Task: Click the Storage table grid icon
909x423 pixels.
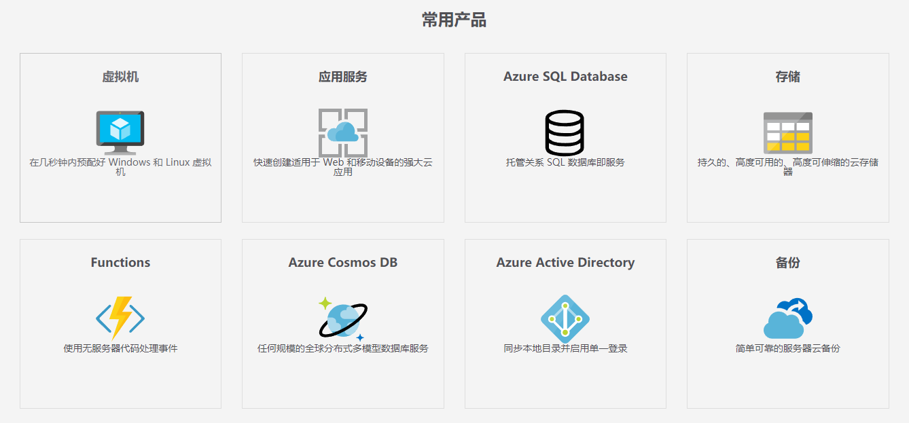Action: [788, 132]
